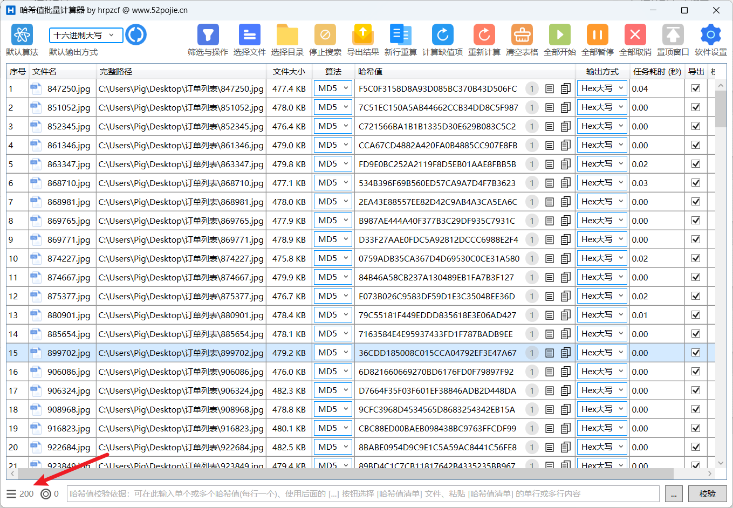Copy hash value of row 5
This screenshot has height=508, width=733.
point(565,164)
